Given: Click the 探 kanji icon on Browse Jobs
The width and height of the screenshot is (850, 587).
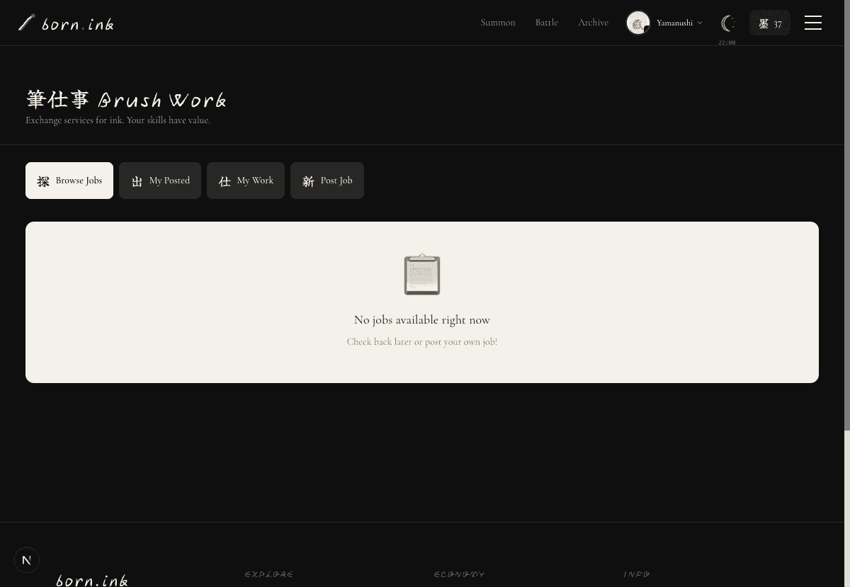Looking at the screenshot, I should coord(43,181).
